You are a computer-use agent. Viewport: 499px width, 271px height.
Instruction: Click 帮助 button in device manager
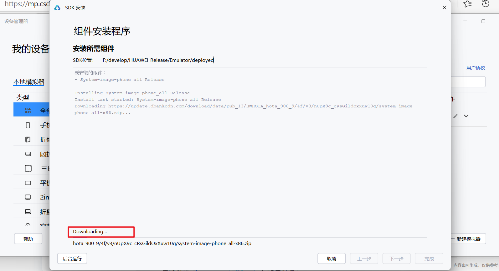28,239
